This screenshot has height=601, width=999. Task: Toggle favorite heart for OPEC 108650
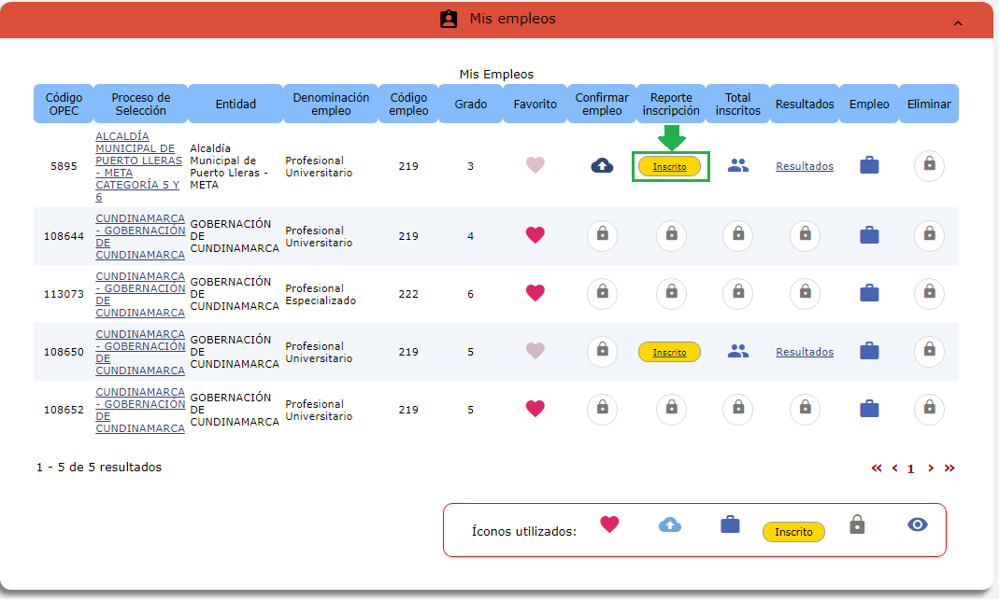535,352
